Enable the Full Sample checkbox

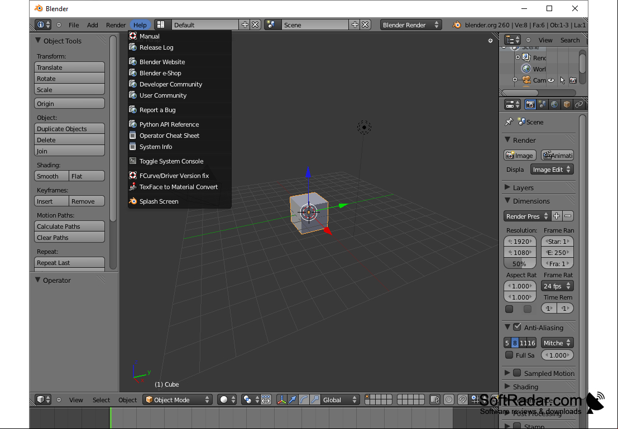[x=509, y=355]
